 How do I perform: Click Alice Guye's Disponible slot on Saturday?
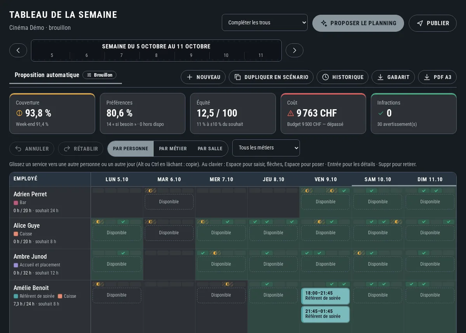tap(378, 233)
